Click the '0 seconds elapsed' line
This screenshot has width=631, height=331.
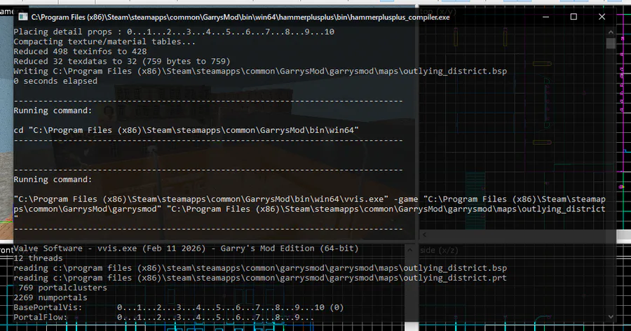pos(55,81)
